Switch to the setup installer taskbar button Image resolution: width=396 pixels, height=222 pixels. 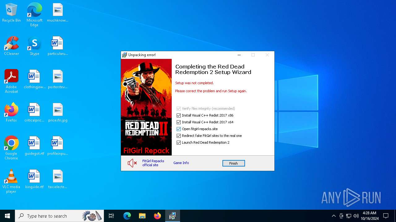click(x=173, y=216)
